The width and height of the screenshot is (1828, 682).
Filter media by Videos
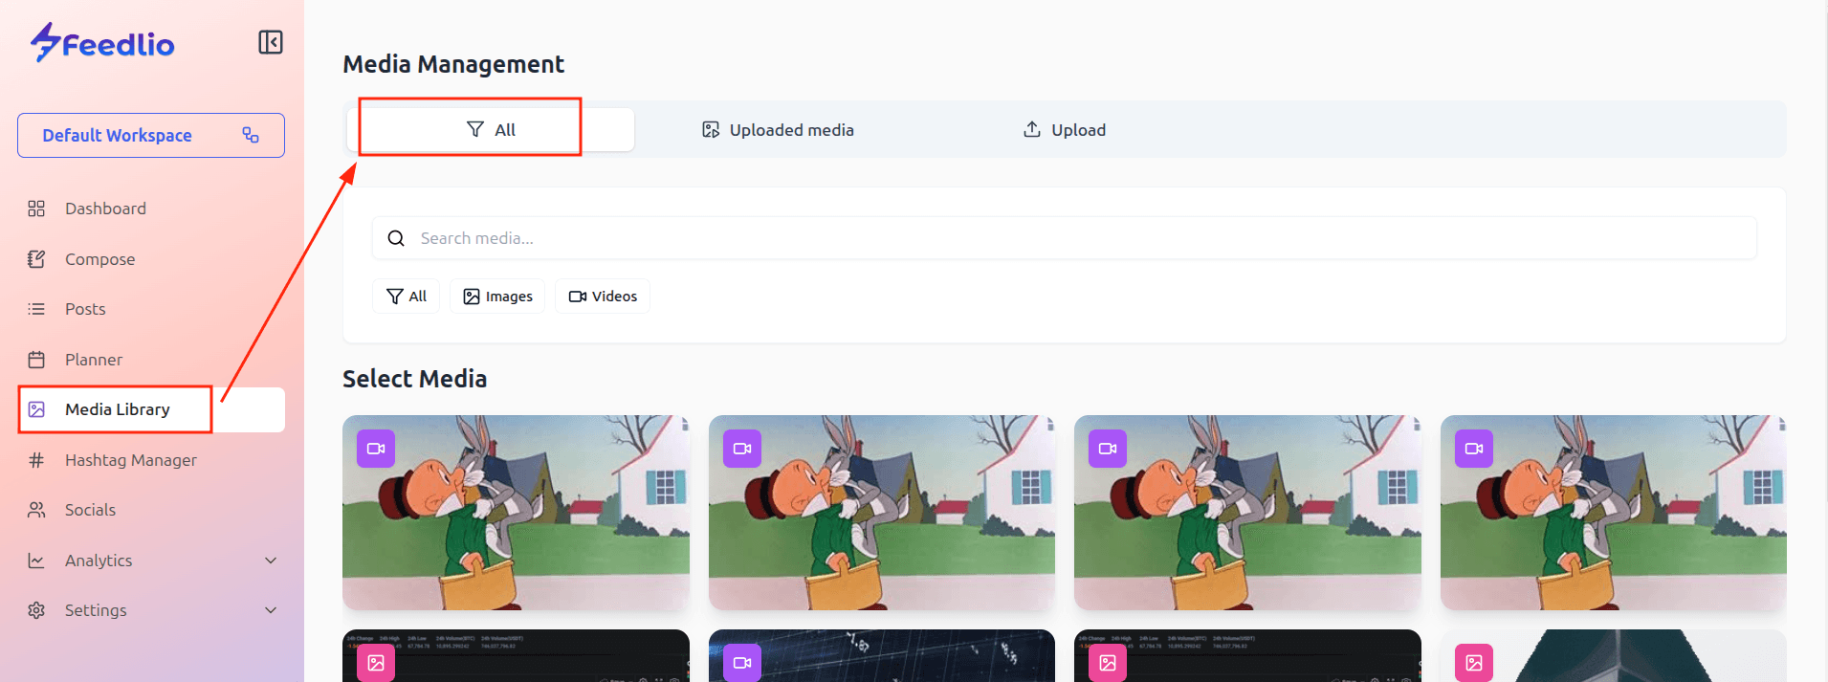603,297
